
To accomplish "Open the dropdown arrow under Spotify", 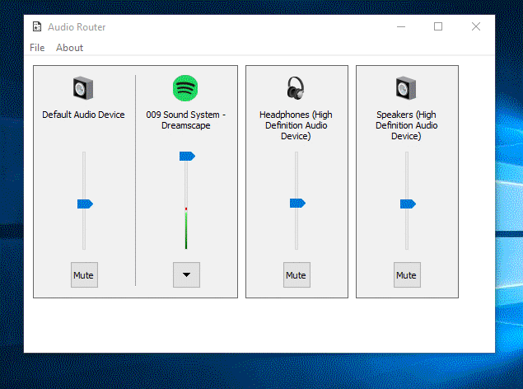I will [x=186, y=275].
